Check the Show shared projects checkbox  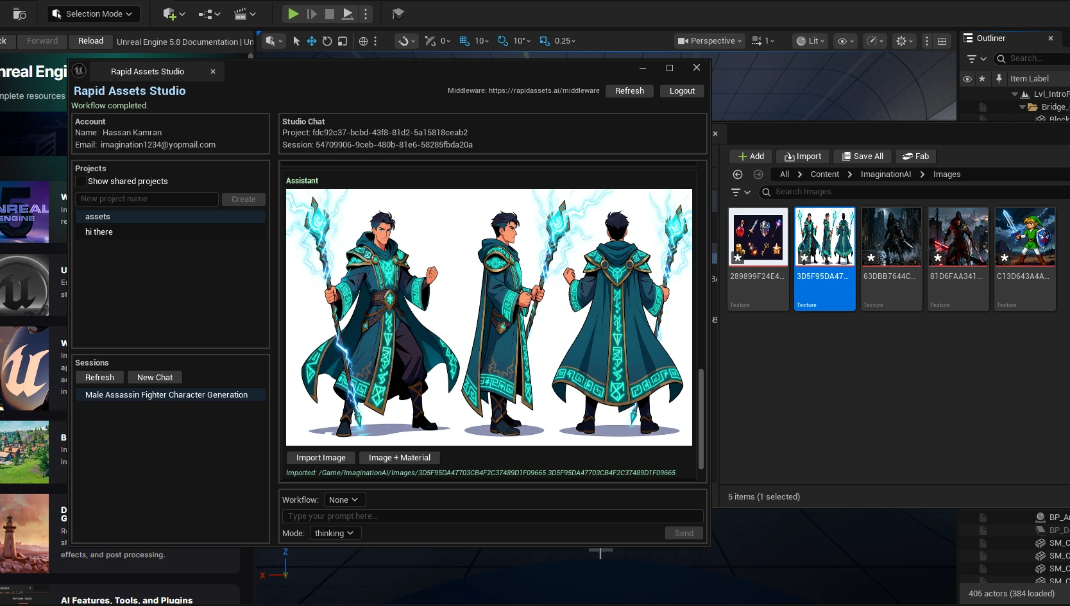tap(81, 181)
